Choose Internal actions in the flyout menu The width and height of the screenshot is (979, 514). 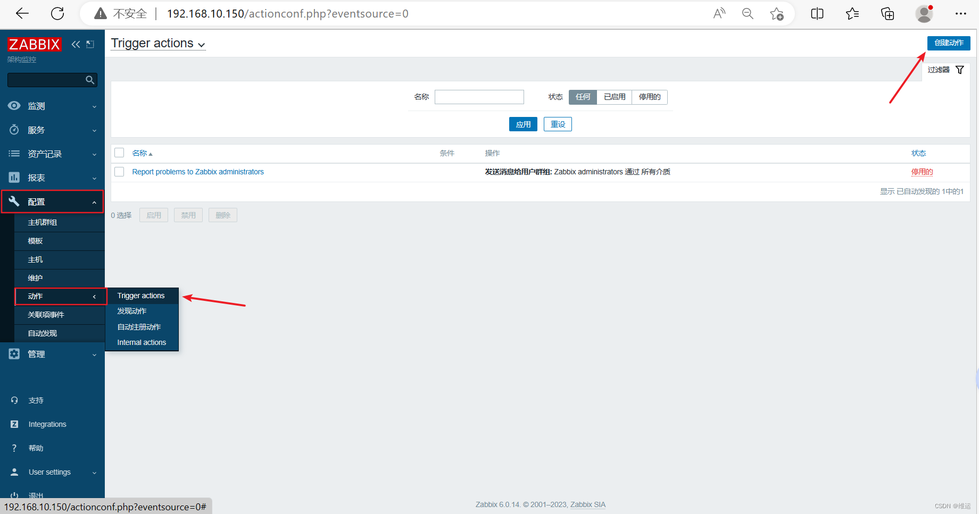tap(142, 342)
